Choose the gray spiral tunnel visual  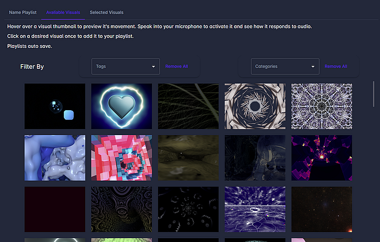pos(255,106)
